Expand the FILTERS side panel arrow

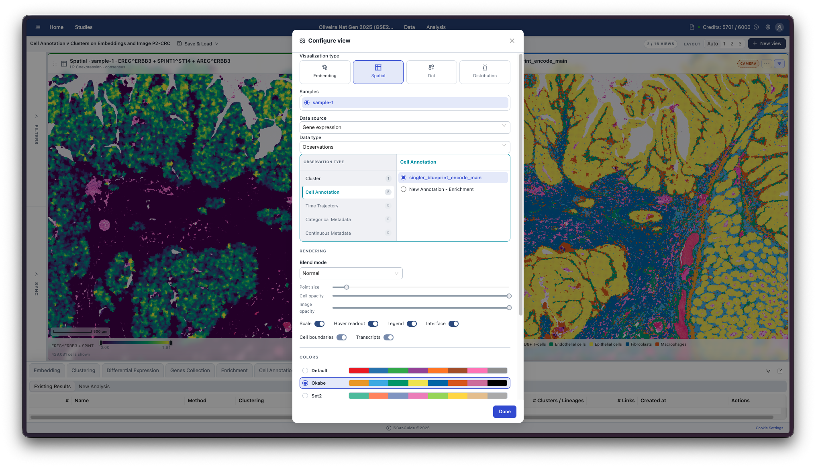(x=36, y=116)
